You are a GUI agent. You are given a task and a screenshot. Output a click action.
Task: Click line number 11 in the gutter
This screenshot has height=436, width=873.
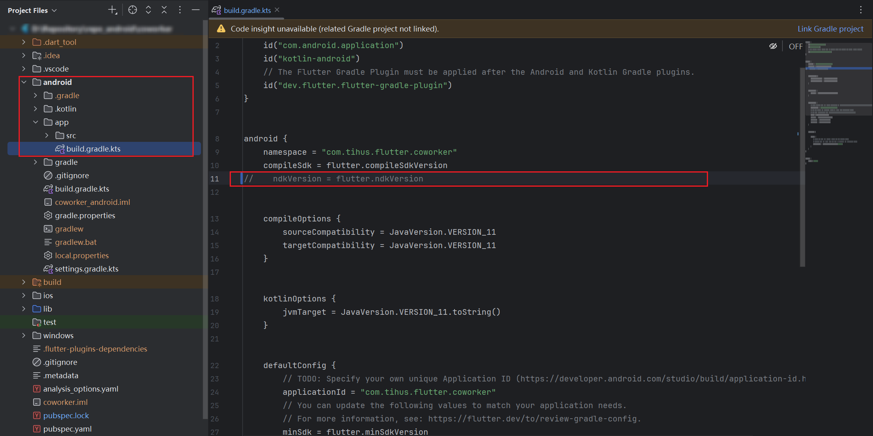click(215, 179)
